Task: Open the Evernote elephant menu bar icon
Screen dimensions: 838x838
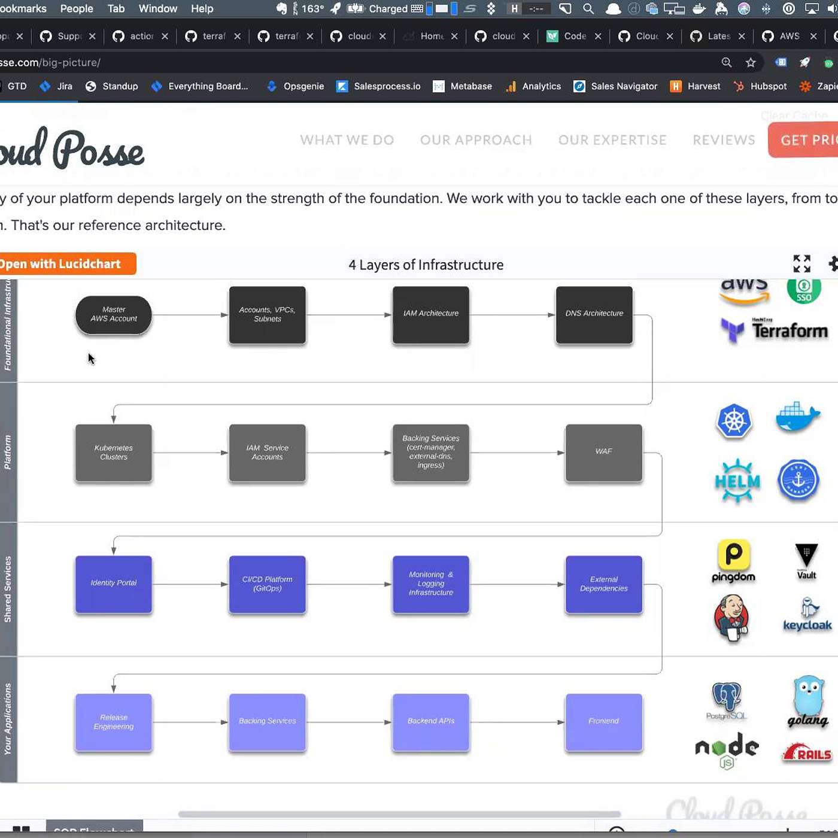Action: click(x=281, y=8)
